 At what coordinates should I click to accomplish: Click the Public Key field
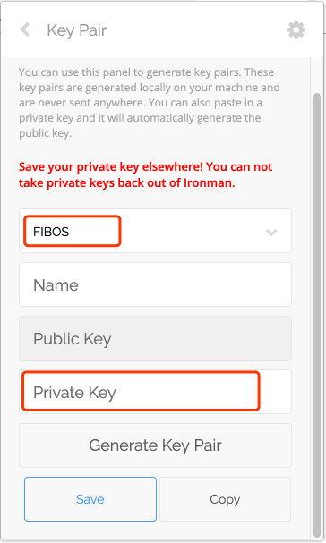[x=155, y=338]
